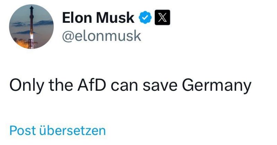Click the word "can" in the post

click(x=135, y=85)
